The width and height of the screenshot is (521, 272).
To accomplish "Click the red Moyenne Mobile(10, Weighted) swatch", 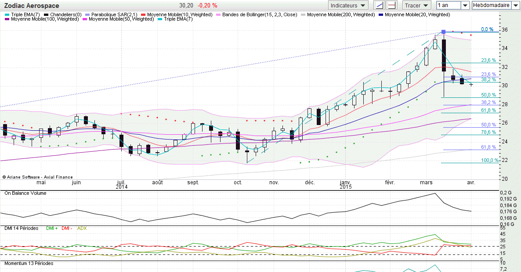I will tap(143, 14).
